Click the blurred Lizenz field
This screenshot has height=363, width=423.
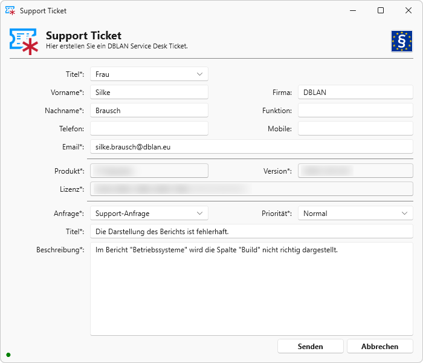click(x=251, y=189)
